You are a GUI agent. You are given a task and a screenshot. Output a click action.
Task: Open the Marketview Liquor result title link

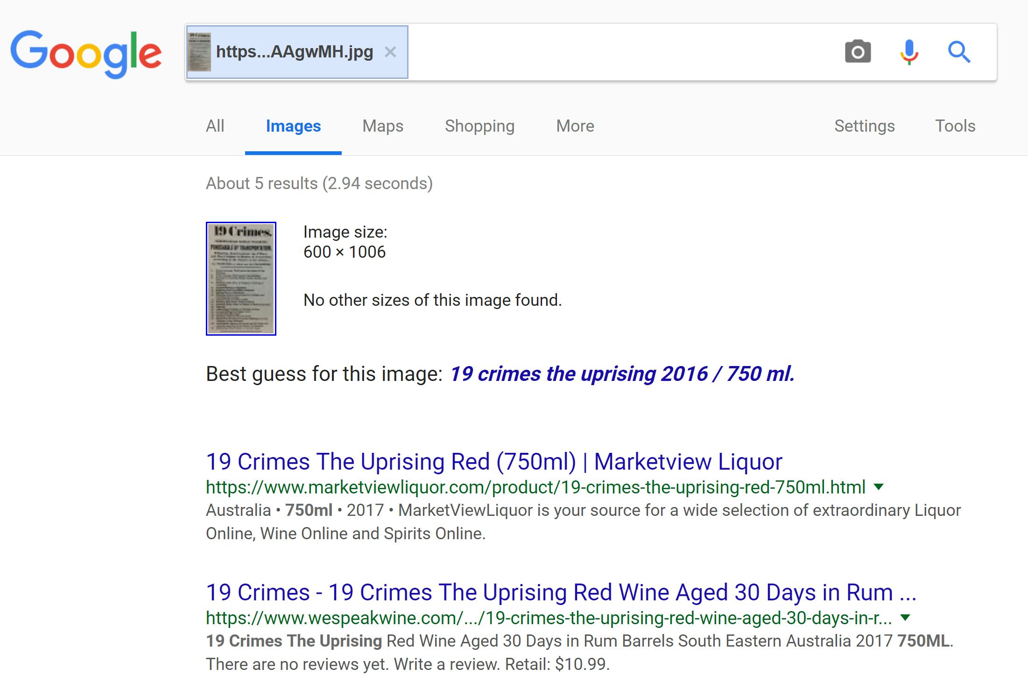[x=493, y=462]
